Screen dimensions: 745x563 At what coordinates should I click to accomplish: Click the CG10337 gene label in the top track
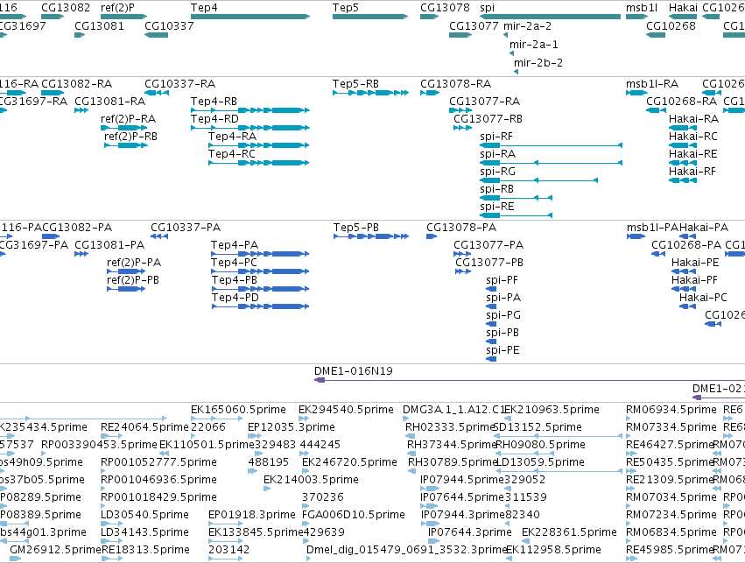click(169, 25)
